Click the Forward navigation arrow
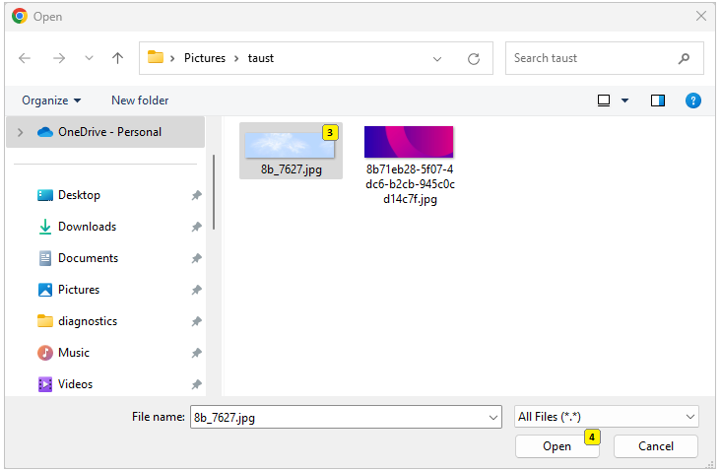720x471 pixels. 58,58
